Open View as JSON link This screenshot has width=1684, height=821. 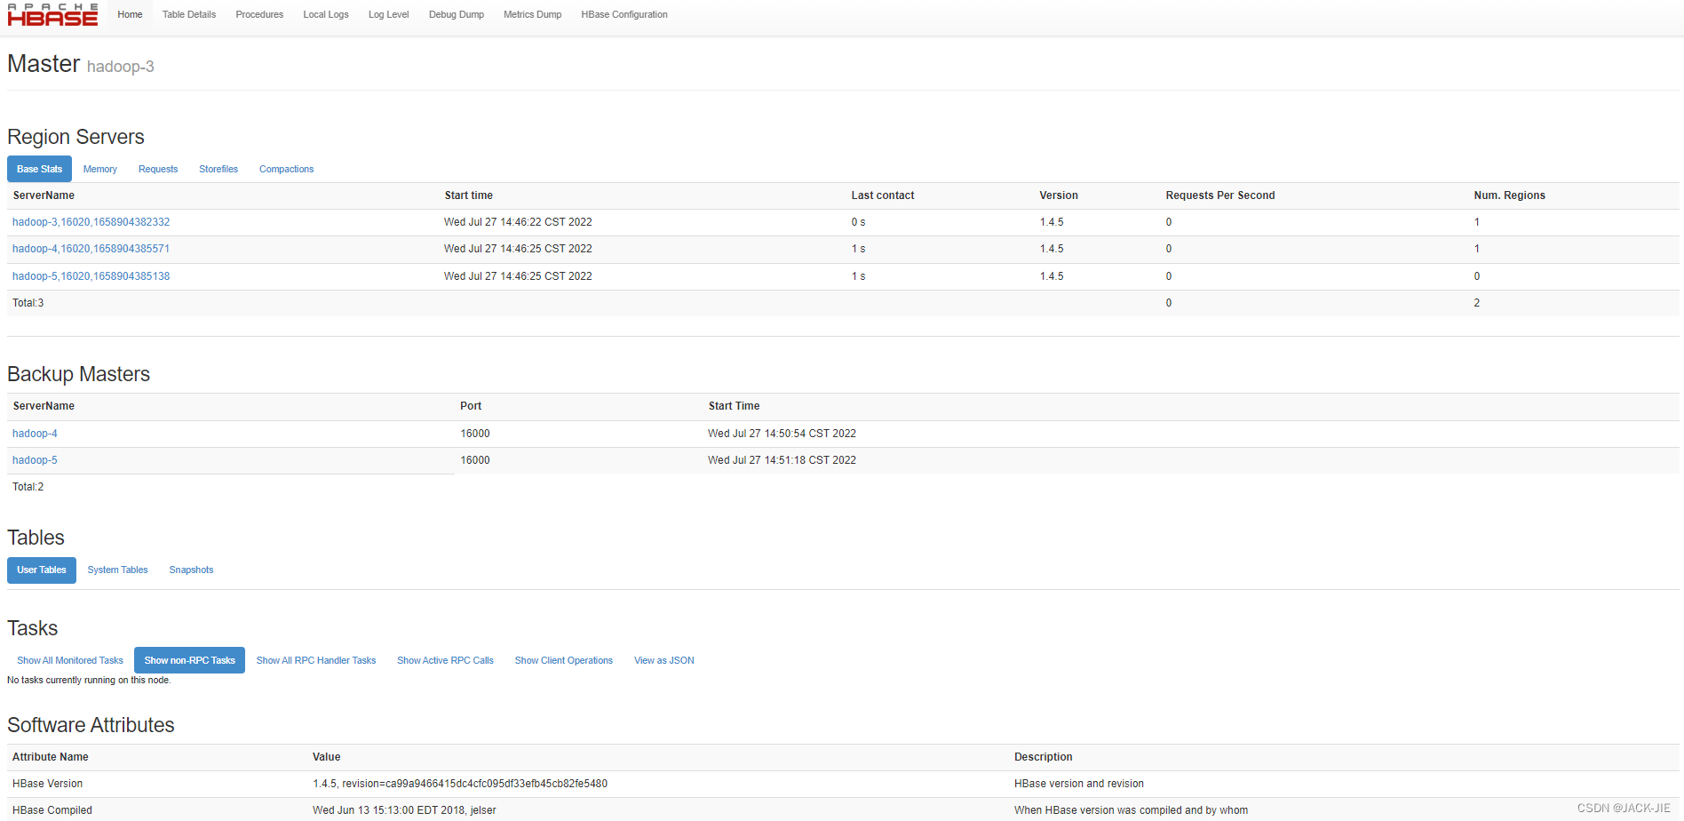[664, 660]
